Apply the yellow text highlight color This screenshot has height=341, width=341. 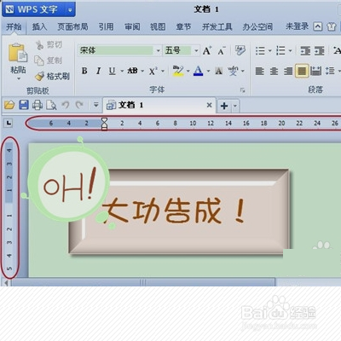[178, 71]
